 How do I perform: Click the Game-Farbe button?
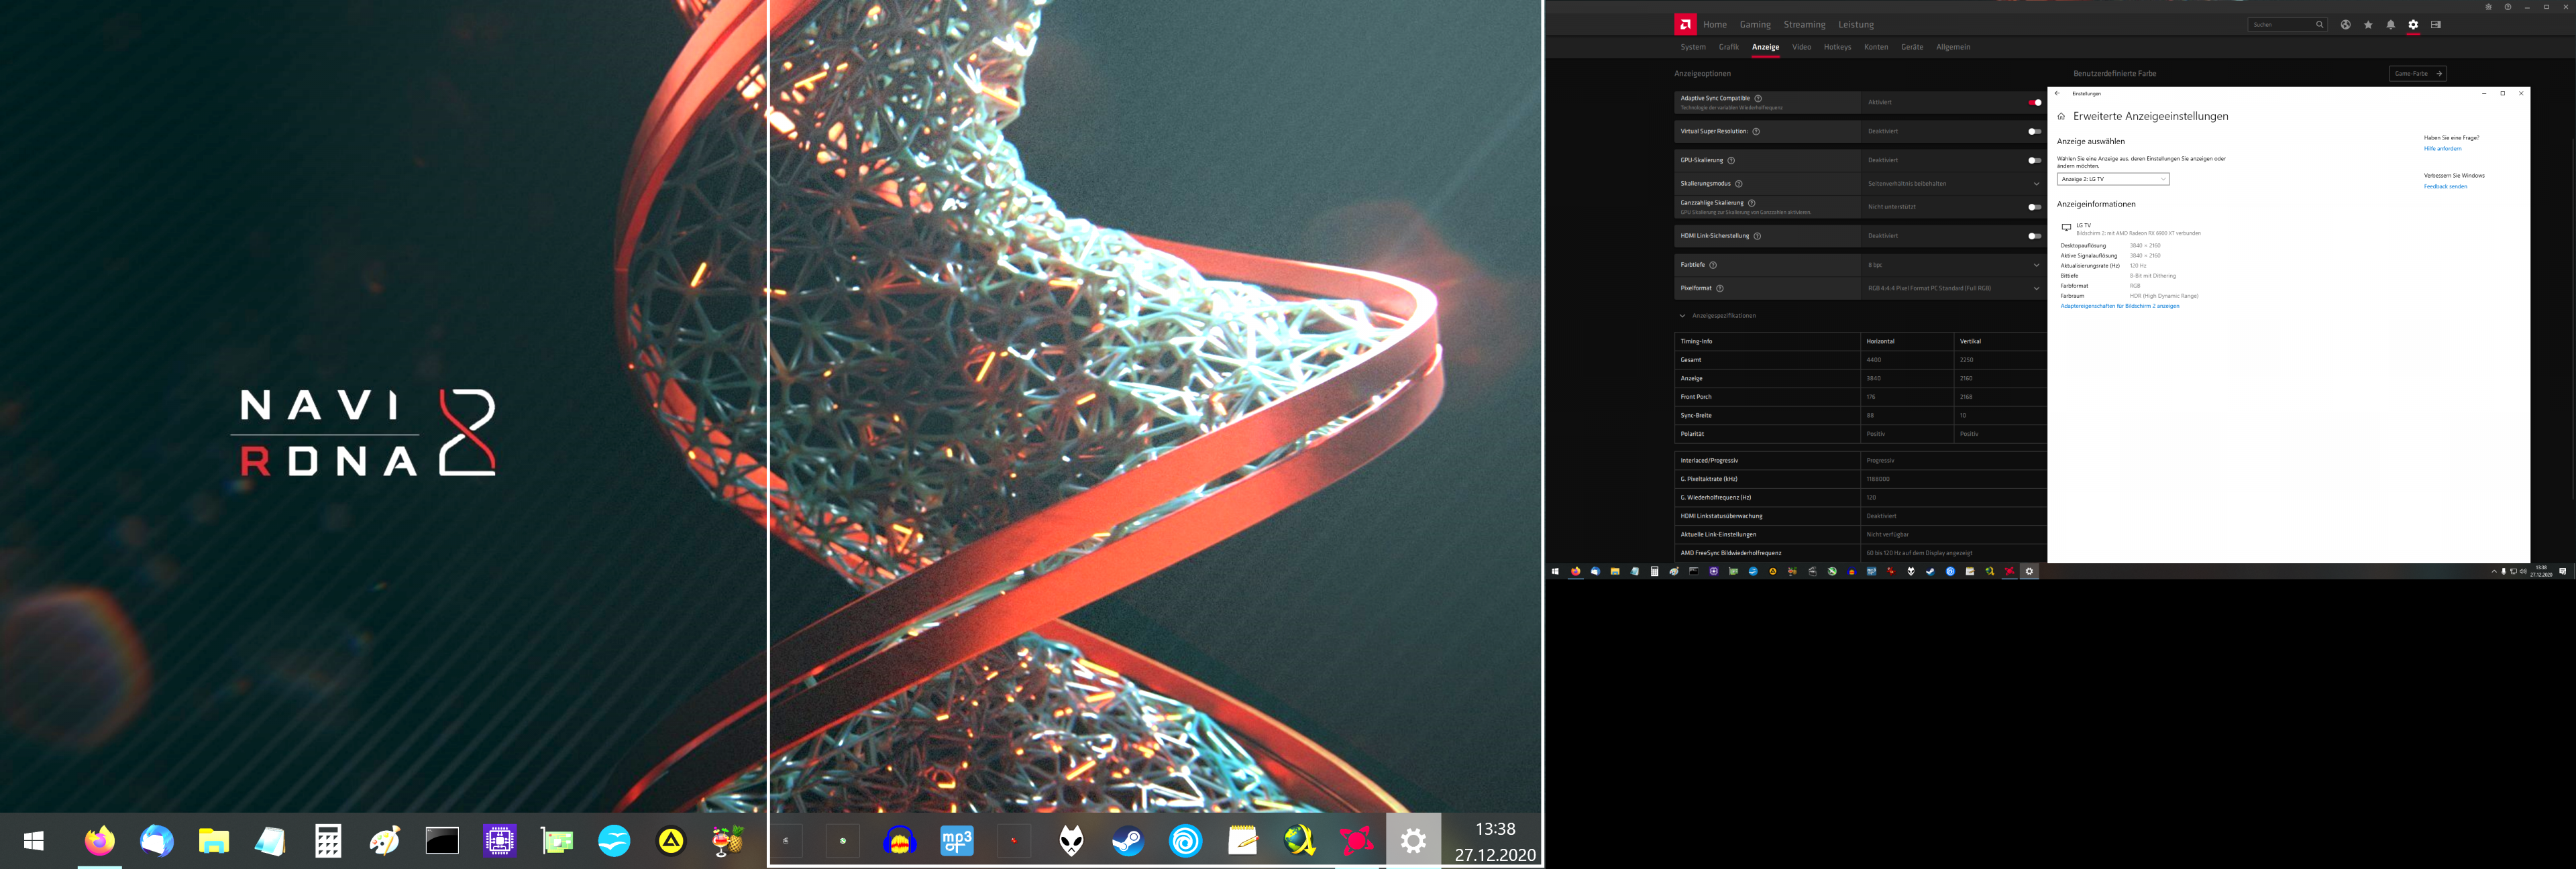pos(2417,74)
